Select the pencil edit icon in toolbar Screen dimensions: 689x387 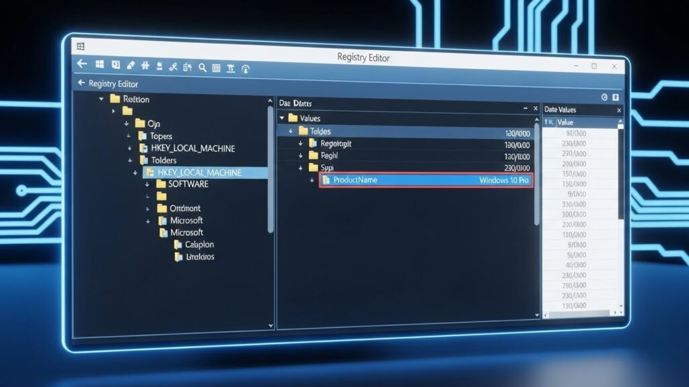(131, 65)
